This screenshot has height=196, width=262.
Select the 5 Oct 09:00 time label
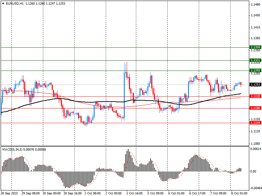[155, 193]
